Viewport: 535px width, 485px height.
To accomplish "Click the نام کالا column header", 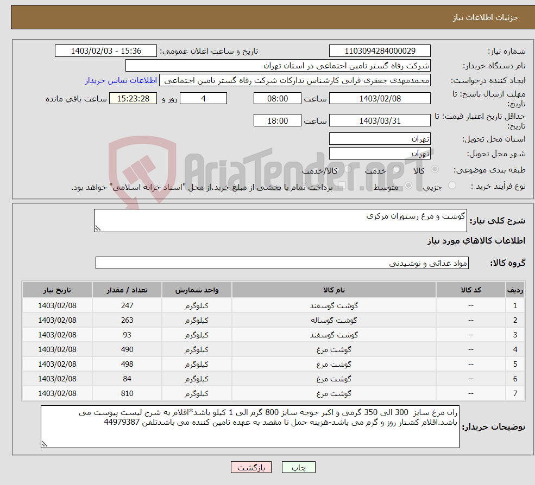I will [x=334, y=290].
